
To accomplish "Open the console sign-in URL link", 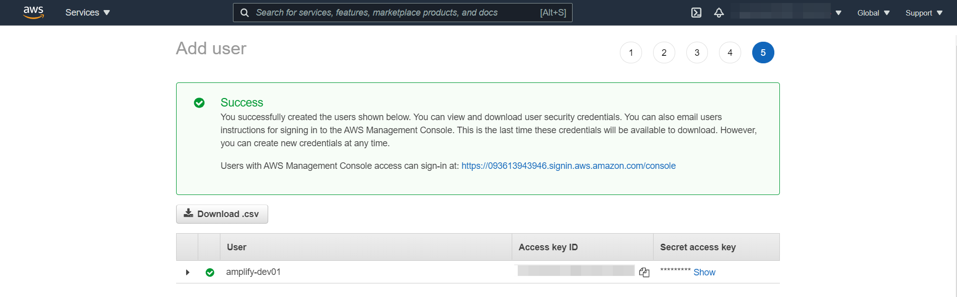I will click(x=568, y=165).
